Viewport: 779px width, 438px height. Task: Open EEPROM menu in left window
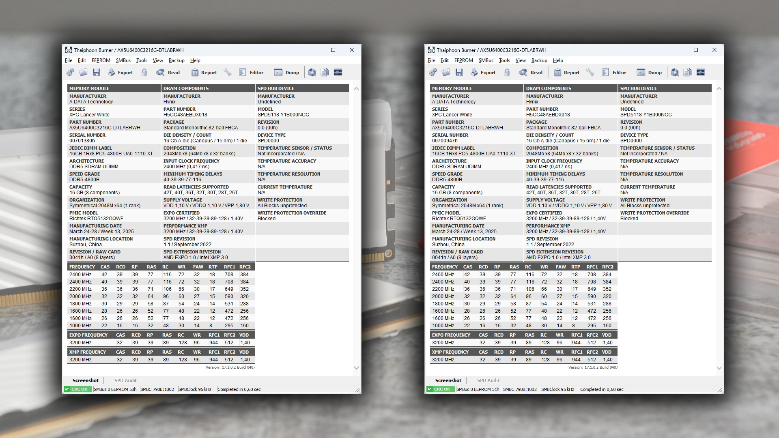pyautogui.click(x=101, y=60)
